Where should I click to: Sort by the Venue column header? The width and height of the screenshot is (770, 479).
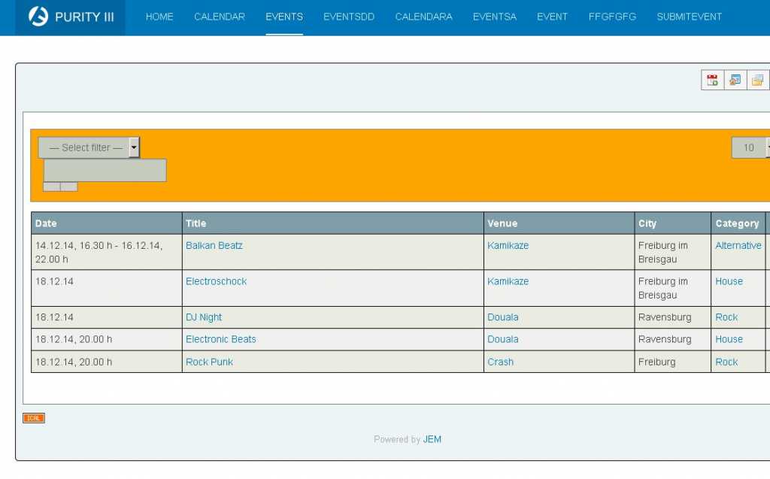click(502, 223)
